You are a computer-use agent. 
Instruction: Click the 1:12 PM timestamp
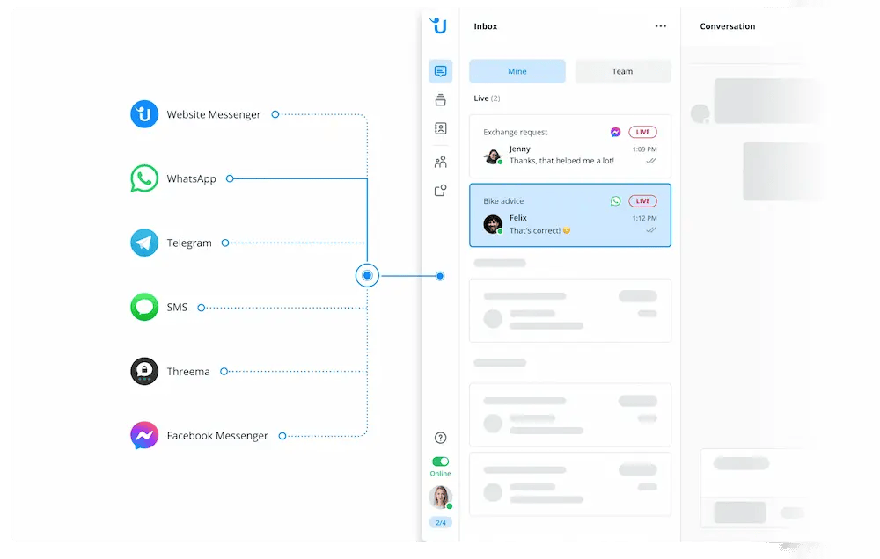[x=644, y=218]
